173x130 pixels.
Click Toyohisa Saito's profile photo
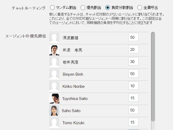click(x=54, y=99)
